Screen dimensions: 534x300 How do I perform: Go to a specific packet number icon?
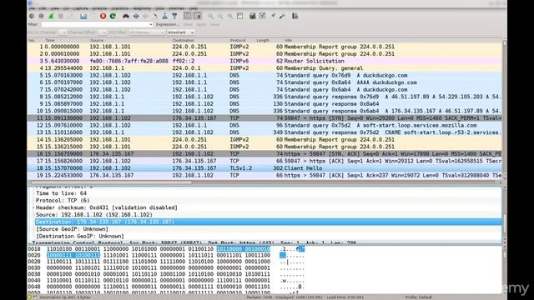tap(156, 16)
